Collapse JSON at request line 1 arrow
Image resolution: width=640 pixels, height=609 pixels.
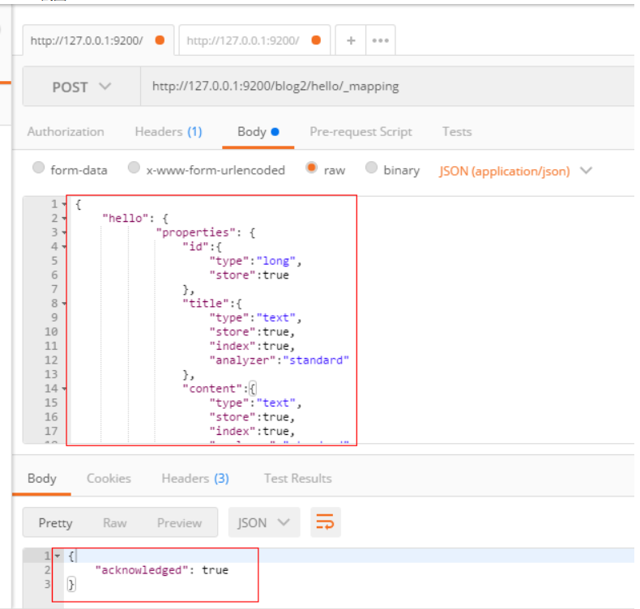[x=65, y=205]
